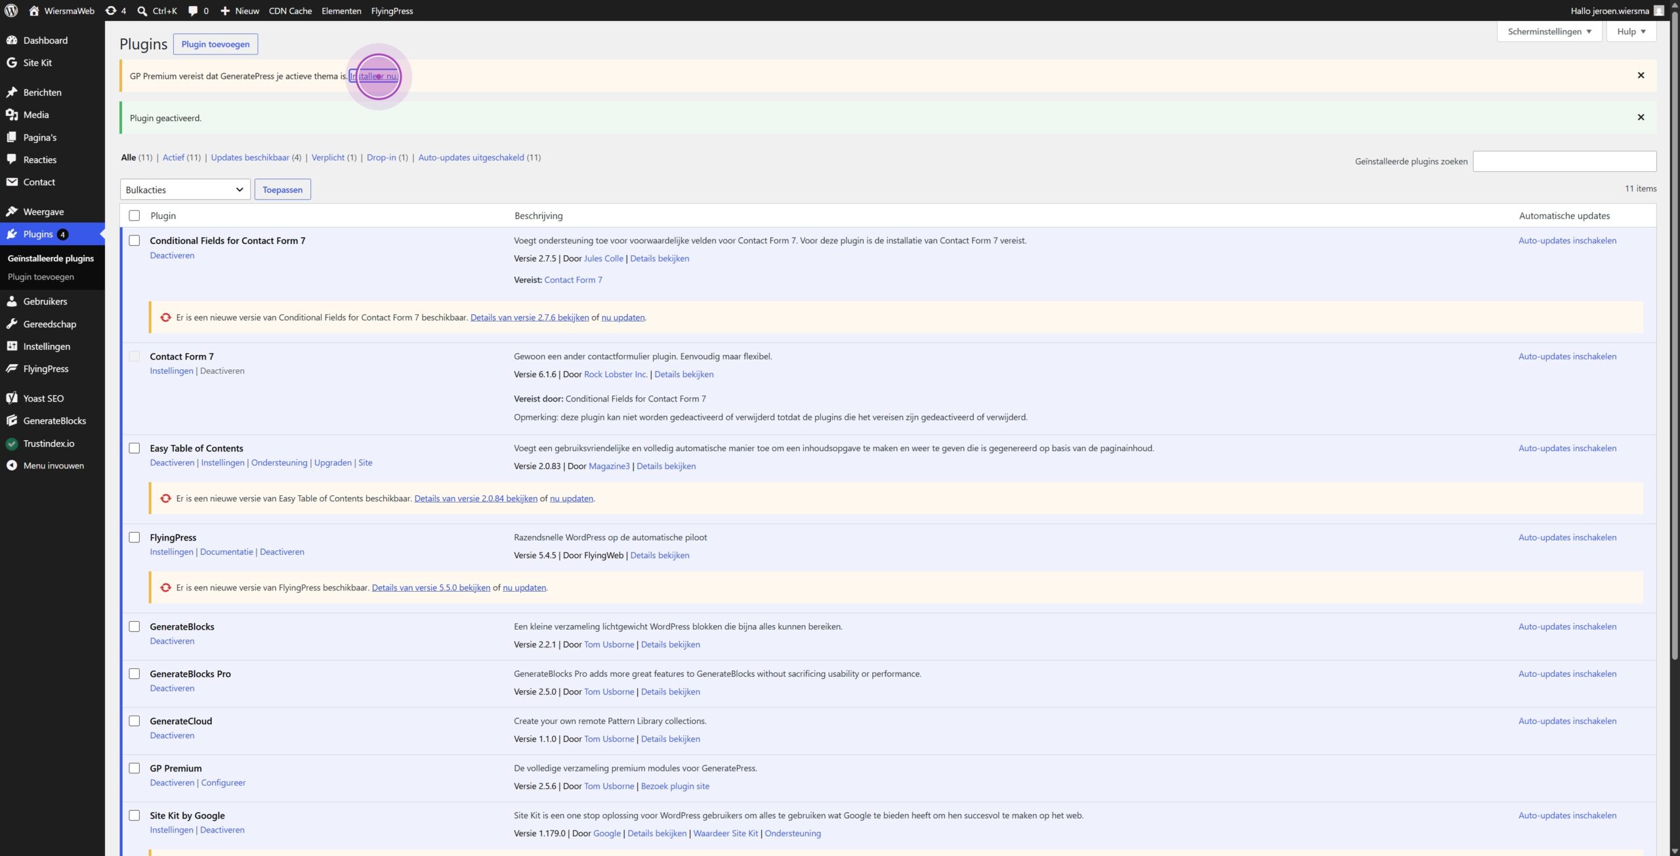Click the Toepassen button
Viewport: 1680px width, 856px height.
pos(282,190)
